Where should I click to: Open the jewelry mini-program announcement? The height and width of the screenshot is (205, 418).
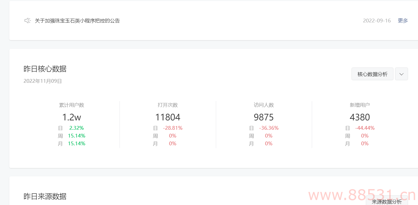click(77, 21)
